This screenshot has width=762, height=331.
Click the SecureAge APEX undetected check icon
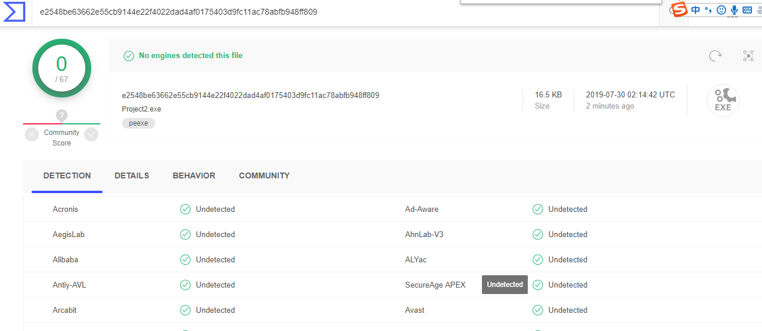point(538,285)
